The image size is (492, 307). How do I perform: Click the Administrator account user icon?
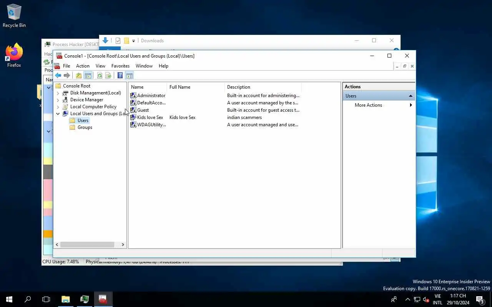pyautogui.click(x=133, y=96)
